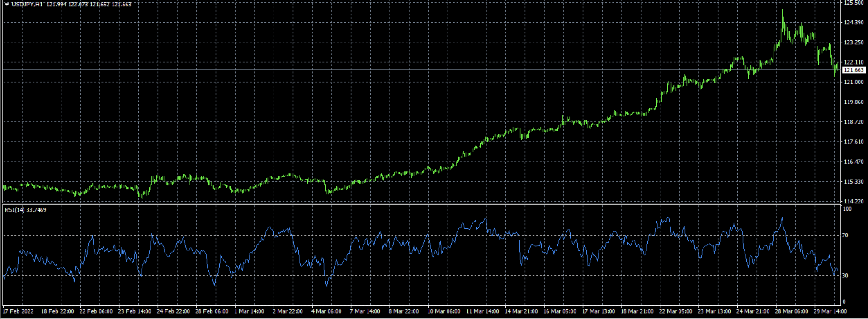Click the divider between price chart and RSI
Viewport: 868px width, 319px height.
[x=420, y=204]
